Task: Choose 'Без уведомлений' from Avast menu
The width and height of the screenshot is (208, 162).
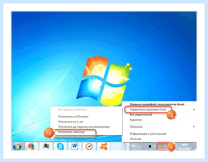Action: (159, 115)
